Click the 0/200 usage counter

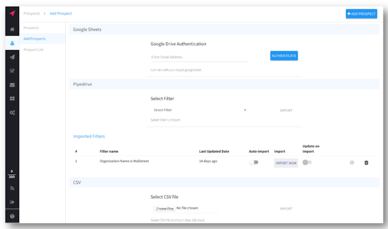[x=11, y=174]
